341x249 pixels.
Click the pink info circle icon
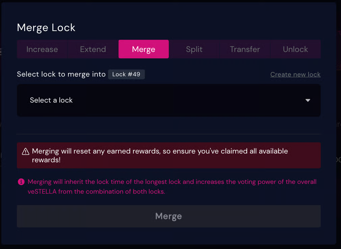[x=21, y=182]
